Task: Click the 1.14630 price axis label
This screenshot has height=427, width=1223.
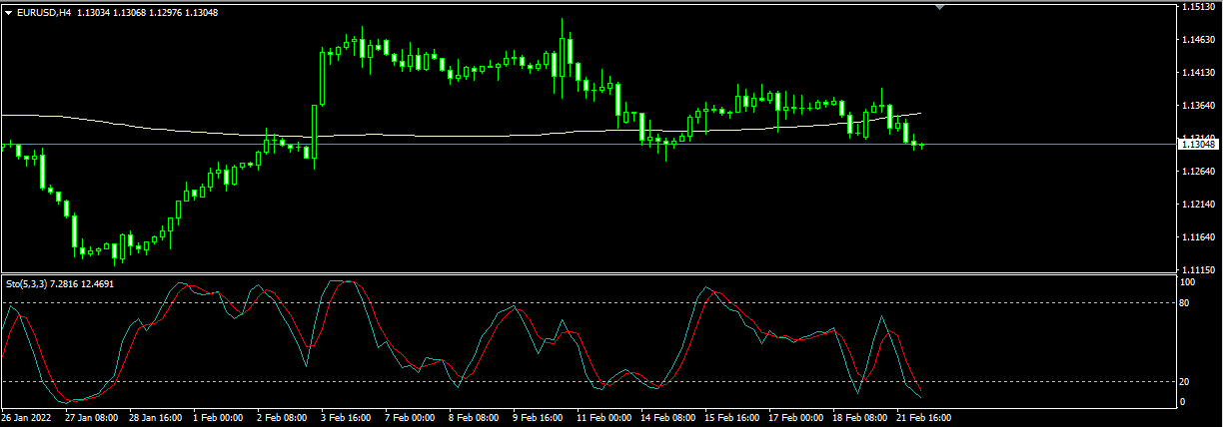Action: (1197, 40)
